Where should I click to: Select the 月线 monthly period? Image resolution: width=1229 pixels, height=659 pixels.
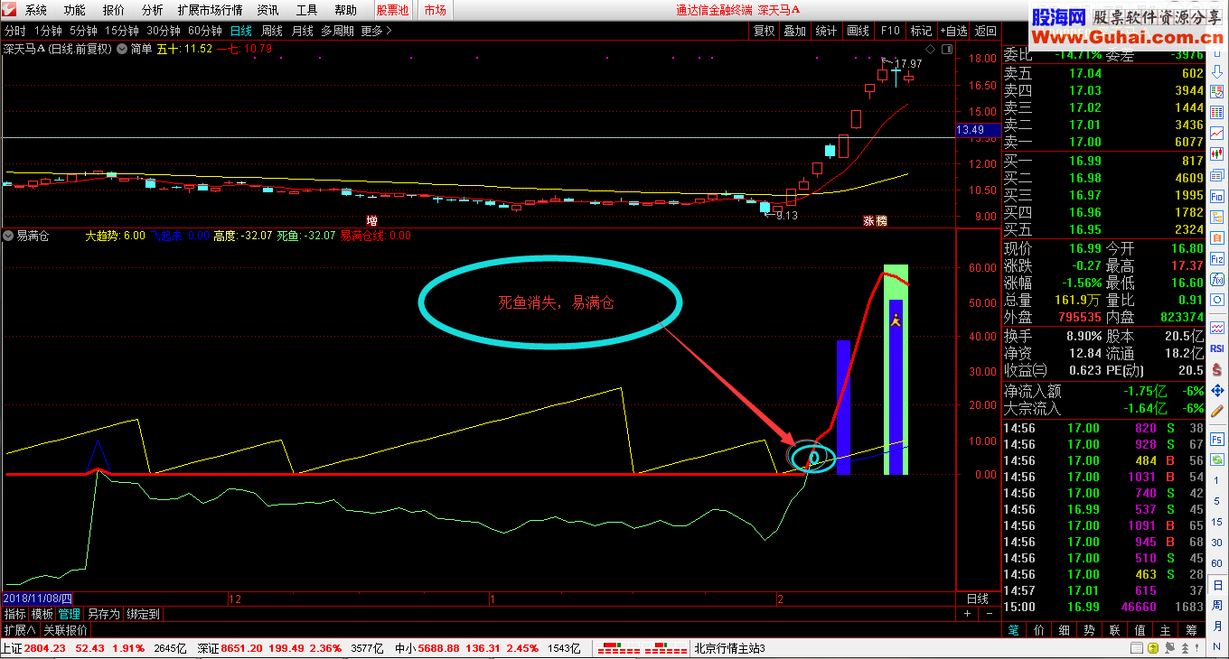(302, 31)
